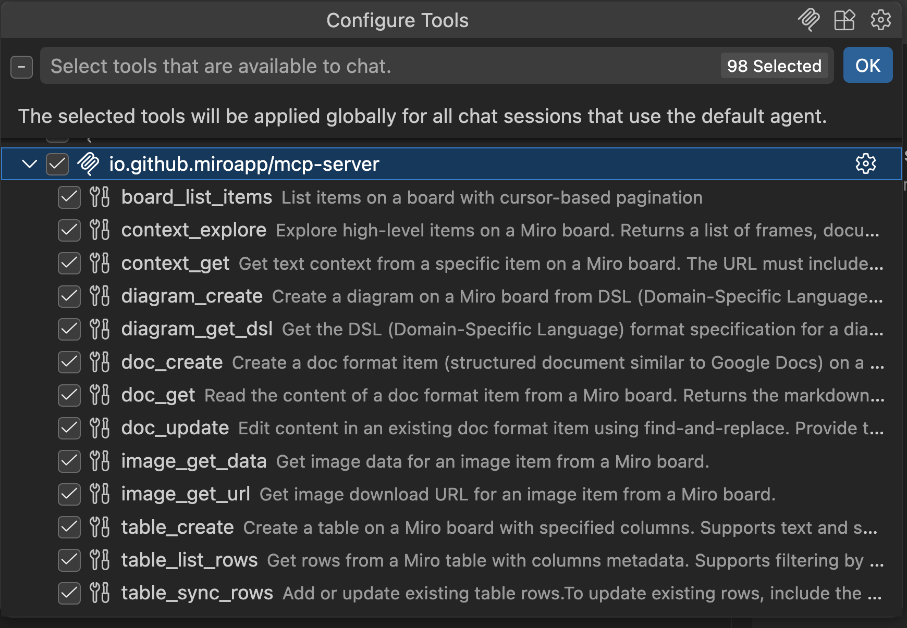Click the tool icon beside table_create
Image resolution: width=907 pixels, height=628 pixels.
100,527
